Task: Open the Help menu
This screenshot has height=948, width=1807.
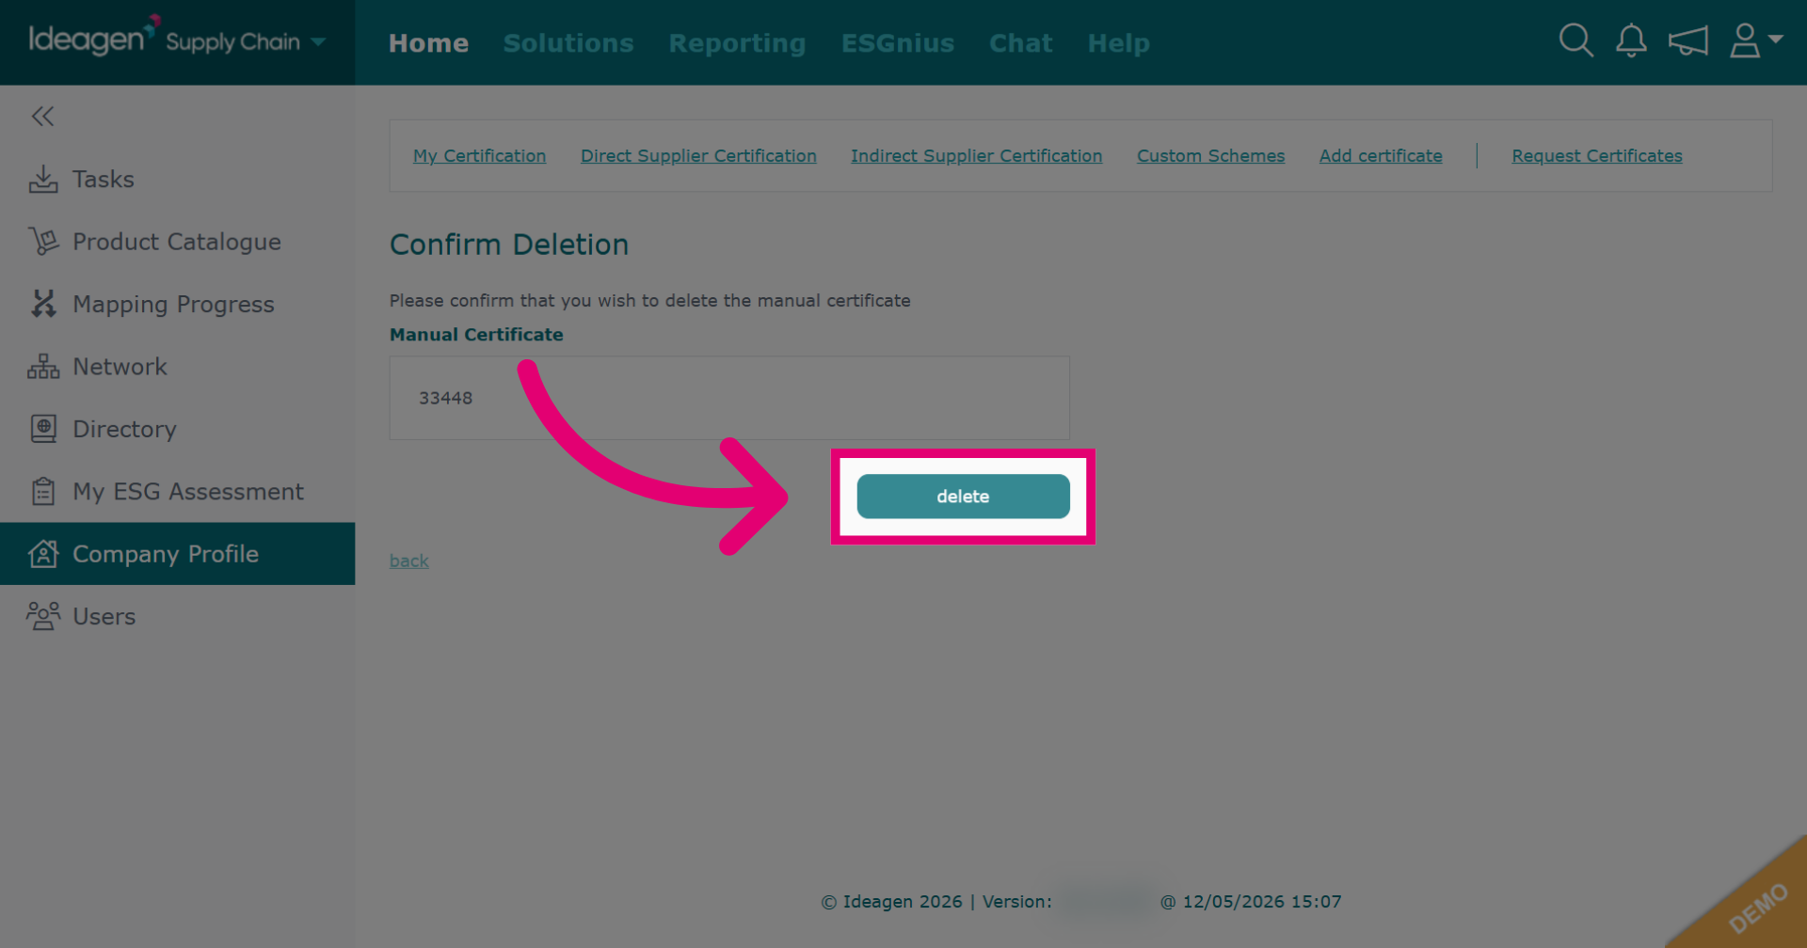Action: [x=1118, y=43]
